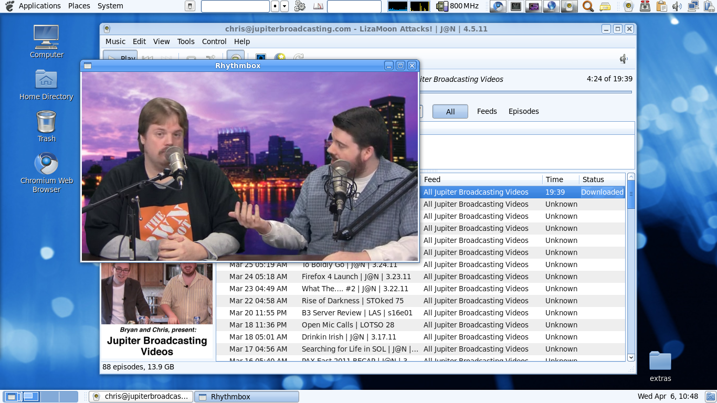This screenshot has height=403, width=717.
Task: Click the gears icon in the top panel
Action: pos(300,6)
